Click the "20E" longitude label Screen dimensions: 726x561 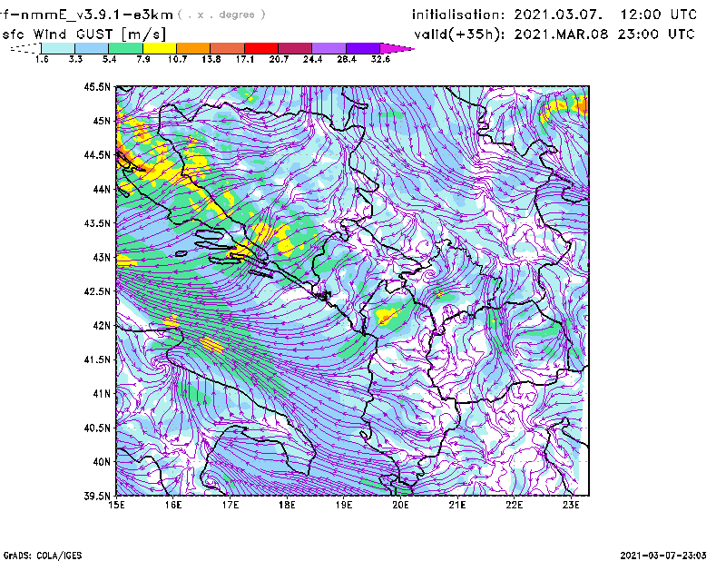400,505
